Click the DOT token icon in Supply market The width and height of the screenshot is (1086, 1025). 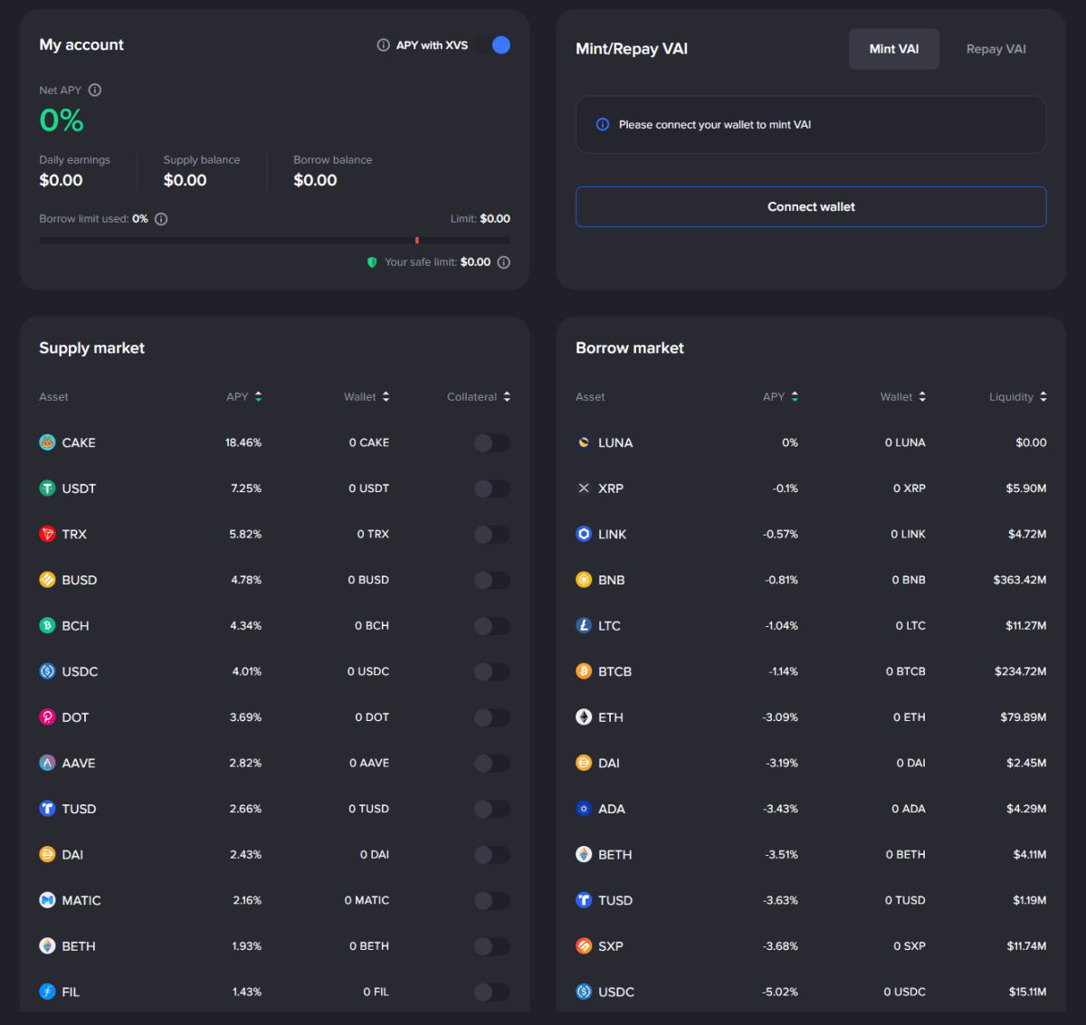(47, 717)
